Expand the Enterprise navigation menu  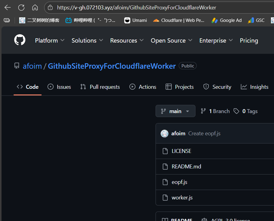[x=216, y=40]
